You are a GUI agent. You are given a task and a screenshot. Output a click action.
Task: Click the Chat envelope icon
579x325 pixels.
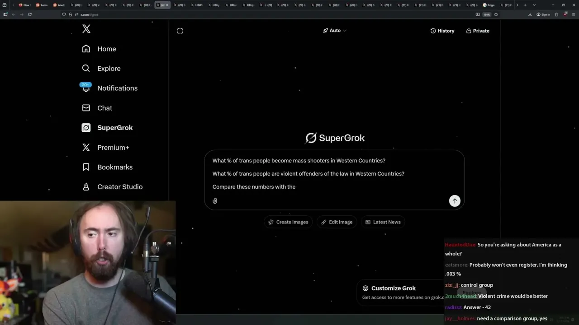pos(86,108)
